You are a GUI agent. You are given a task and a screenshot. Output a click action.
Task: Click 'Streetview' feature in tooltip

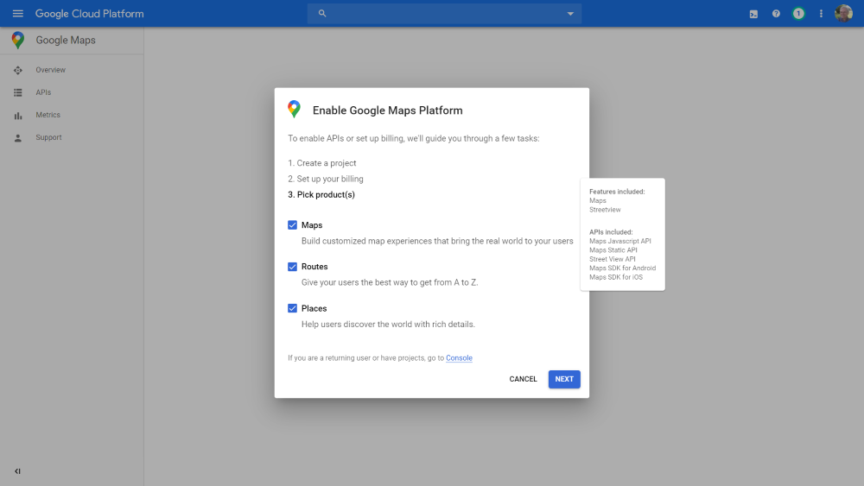coord(605,210)
